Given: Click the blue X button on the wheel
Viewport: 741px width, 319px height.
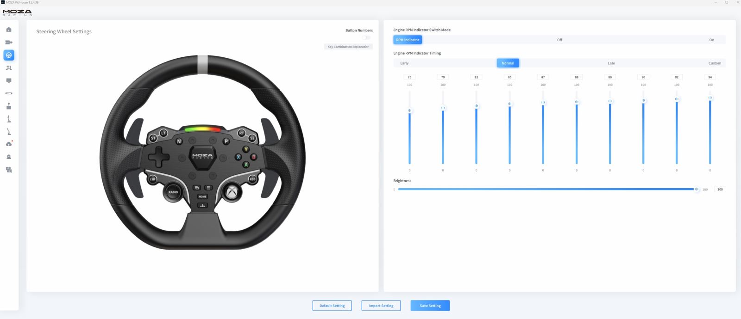Looking at the screenshot, I should coord(239,157).
